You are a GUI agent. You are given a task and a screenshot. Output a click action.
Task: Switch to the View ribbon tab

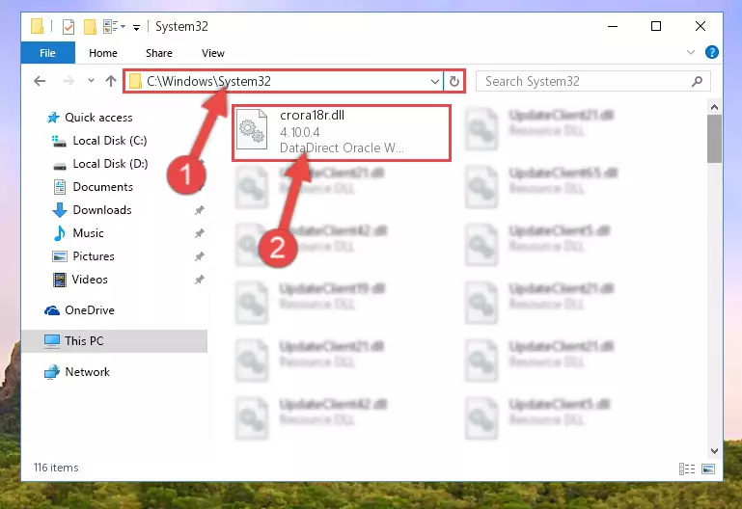point(213,53)
